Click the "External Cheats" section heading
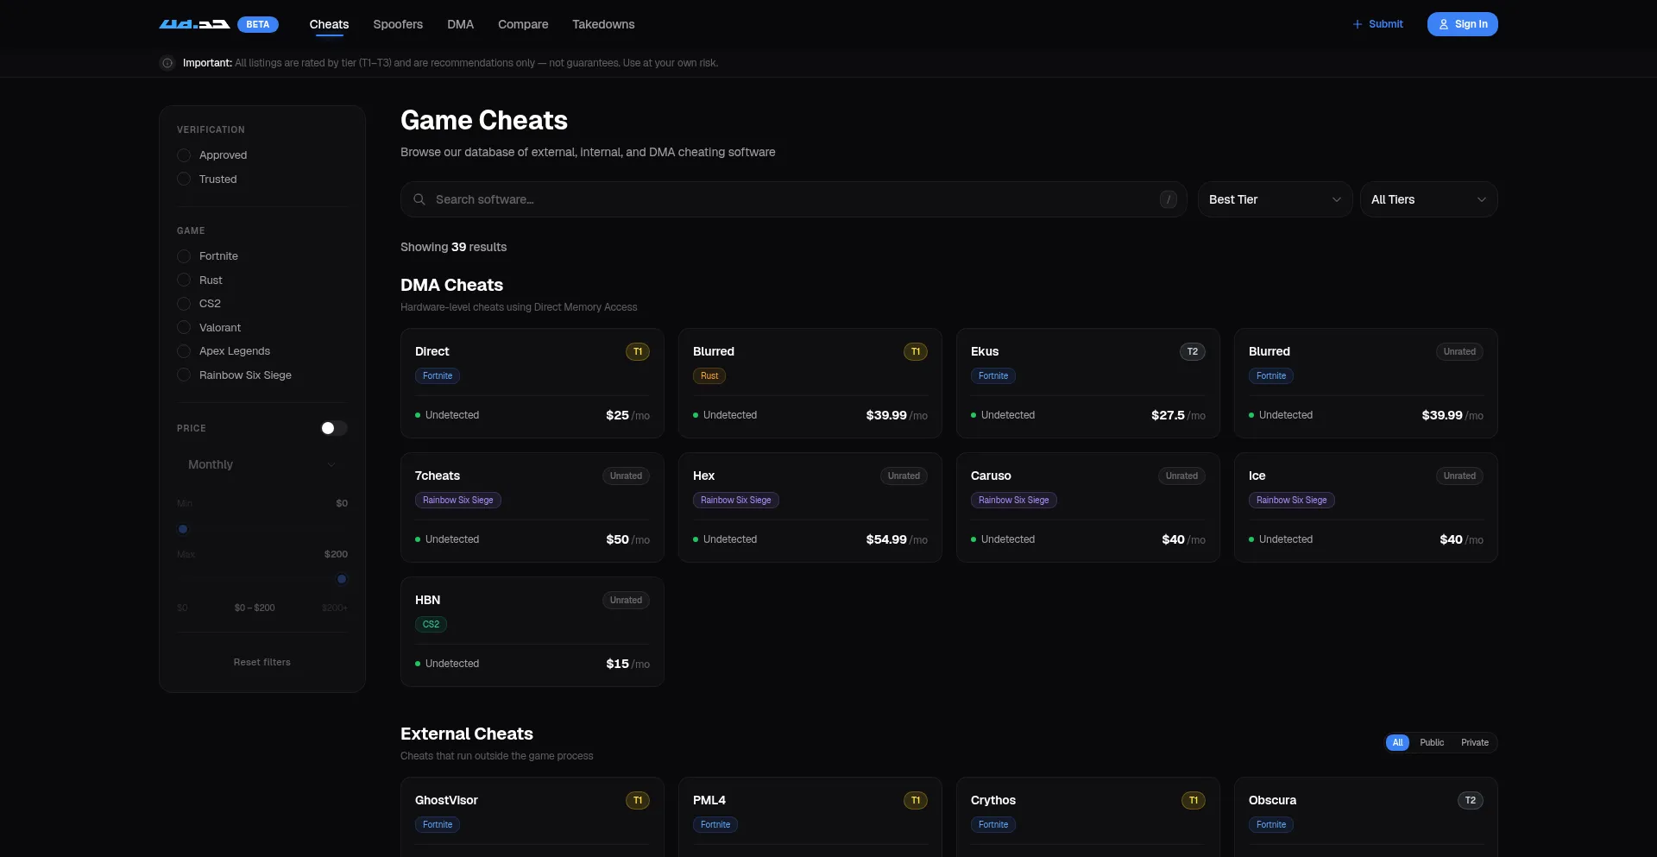This screenshot has height=857, width=1657. click(x=467, y=734)
